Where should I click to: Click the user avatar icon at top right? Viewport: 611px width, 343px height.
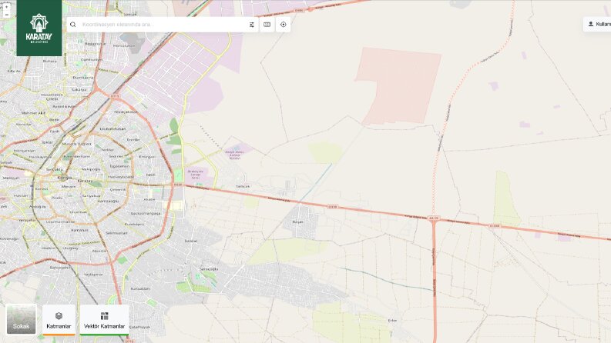591,24
